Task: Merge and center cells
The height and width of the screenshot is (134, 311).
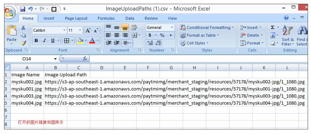Action: (x=134, y=35)
